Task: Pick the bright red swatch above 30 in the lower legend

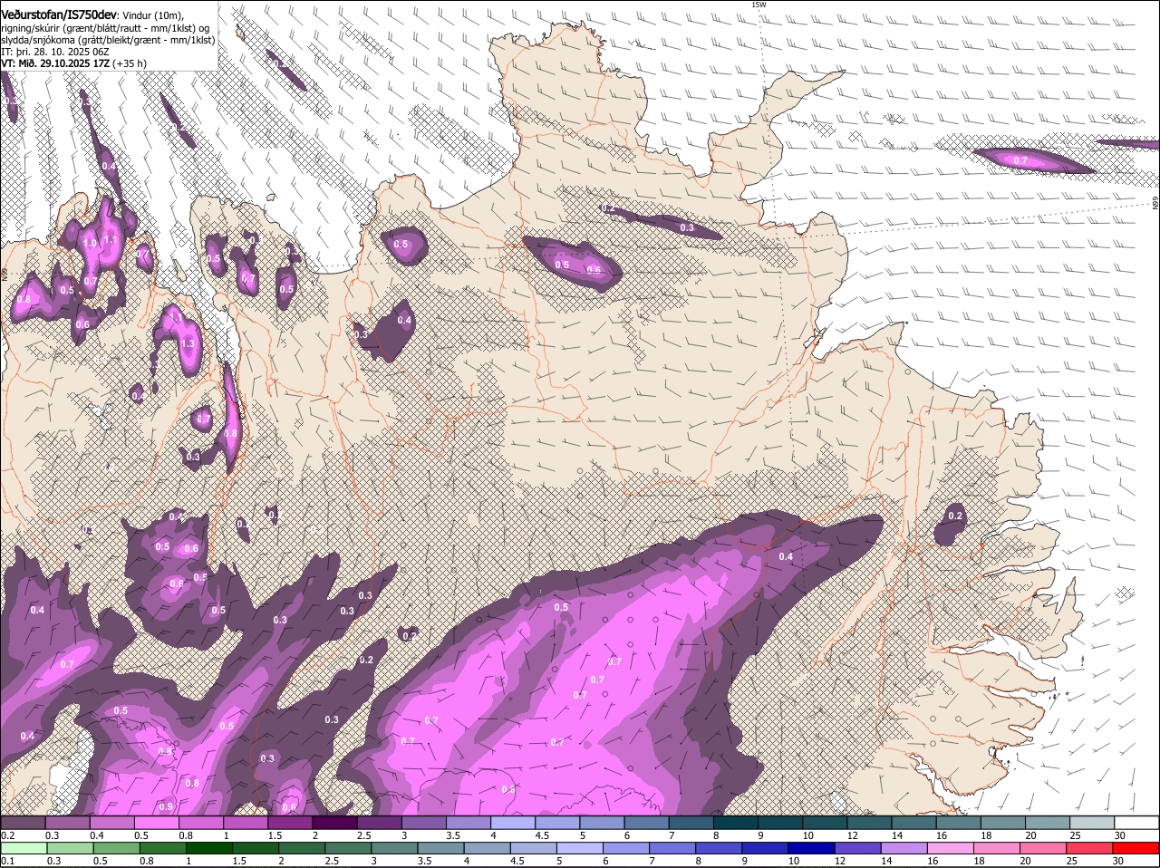Action: click(x=1136, y=849)
